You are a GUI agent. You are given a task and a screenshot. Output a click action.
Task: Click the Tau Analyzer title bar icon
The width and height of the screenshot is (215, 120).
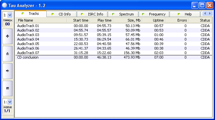pos(5,5)
